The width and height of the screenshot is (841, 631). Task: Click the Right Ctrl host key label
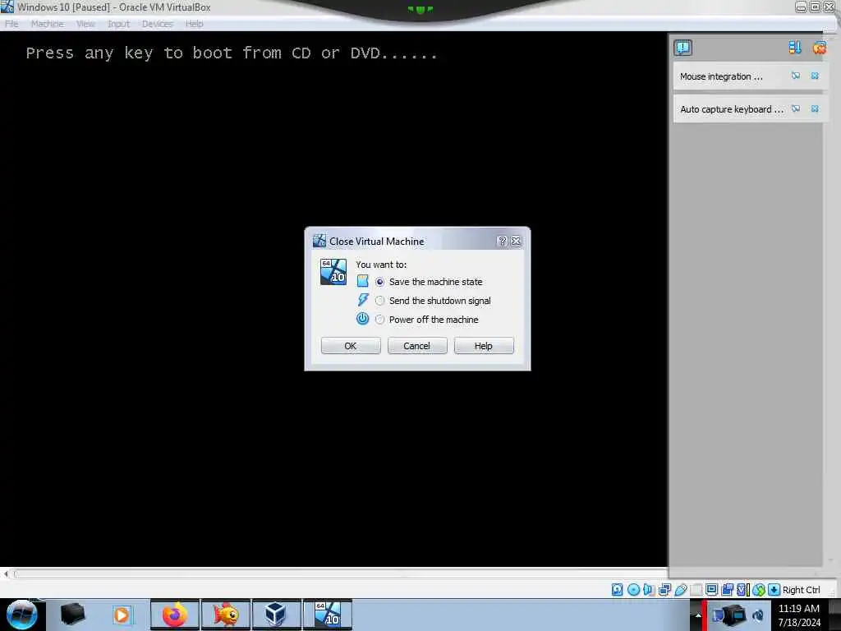pyautogui.click(x=801, y=590)
